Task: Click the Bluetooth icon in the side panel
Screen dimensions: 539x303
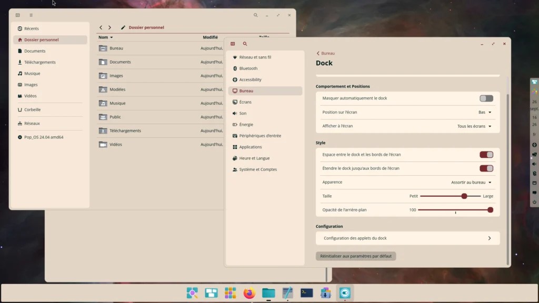Action: 534,174
